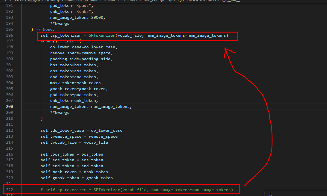327x196 pixels.
Task: Click self.gmask_token on line 220
Action: [x=60, y=178]
